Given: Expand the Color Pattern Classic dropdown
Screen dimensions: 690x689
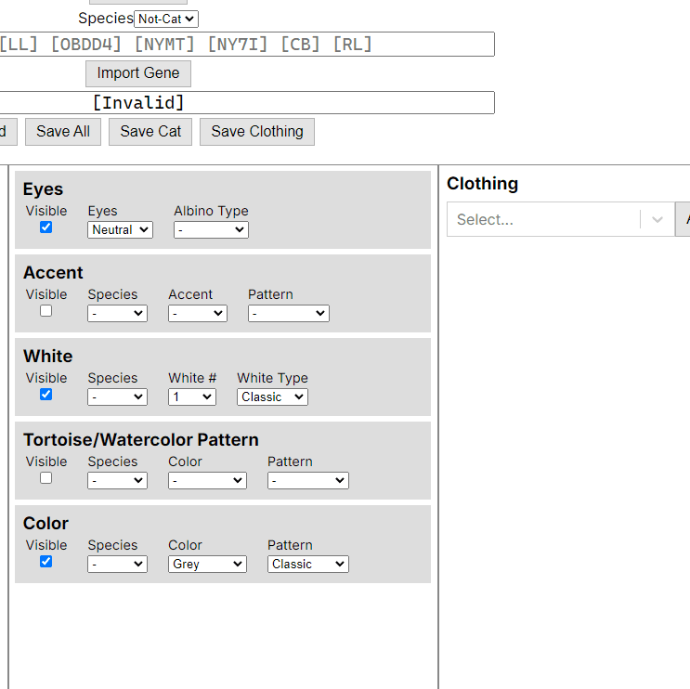Looking at the screenshot, I should tap(308, 564).
